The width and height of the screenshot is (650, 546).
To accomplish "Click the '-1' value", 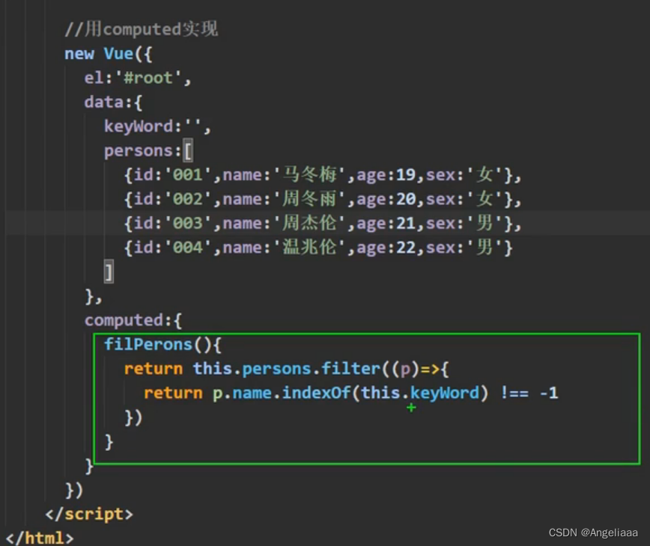I will pos(549,393).
